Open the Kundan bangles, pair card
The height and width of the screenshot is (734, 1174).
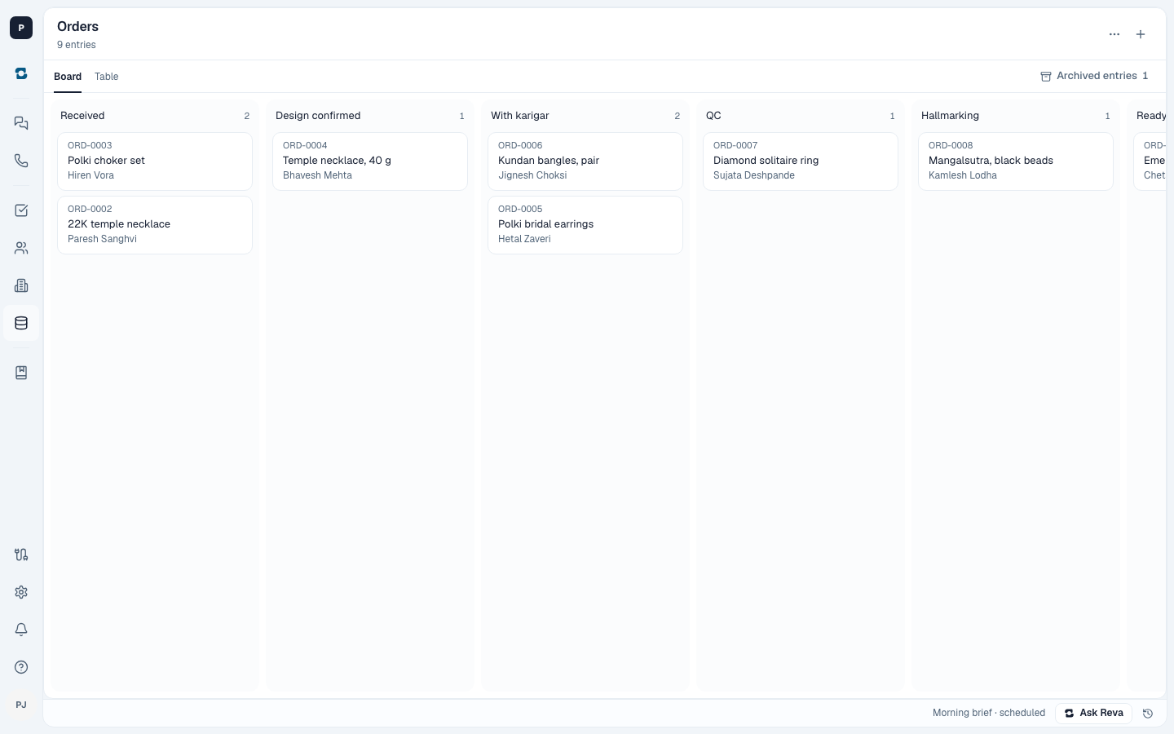click(x=585, y=161)
